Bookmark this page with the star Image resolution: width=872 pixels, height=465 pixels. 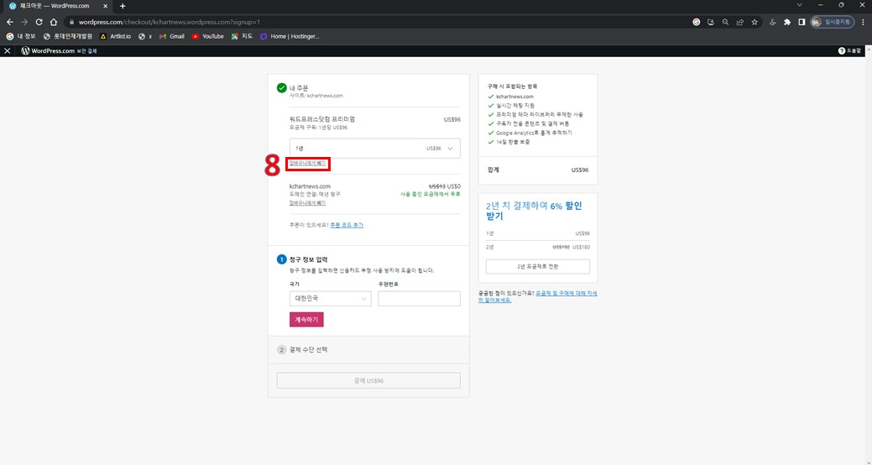click(755, 23)
